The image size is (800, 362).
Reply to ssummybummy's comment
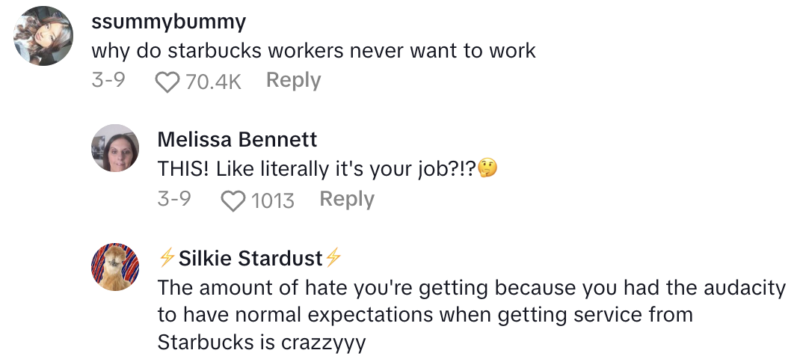[293, 81]
